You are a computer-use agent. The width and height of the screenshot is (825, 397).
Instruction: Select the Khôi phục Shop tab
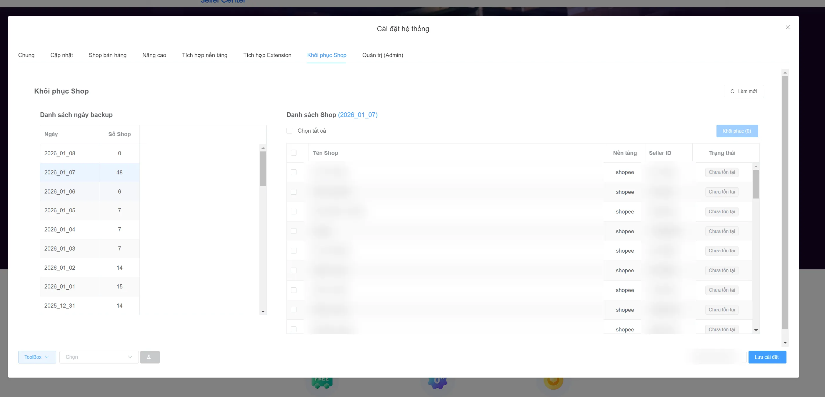click(x=327, y=55)
